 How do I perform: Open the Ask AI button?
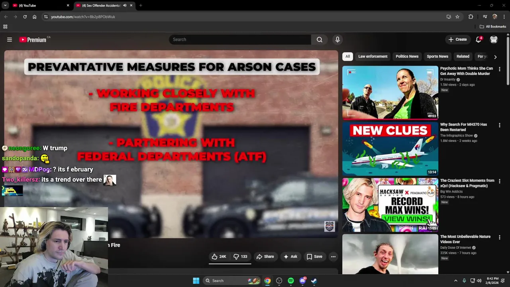290,257
